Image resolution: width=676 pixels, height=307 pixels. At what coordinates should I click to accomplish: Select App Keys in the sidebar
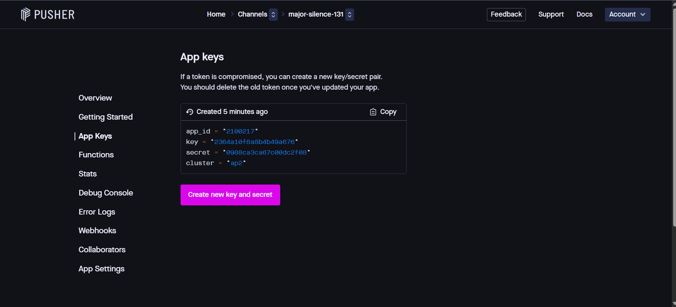pyautogui.click(x=95, y=136)
